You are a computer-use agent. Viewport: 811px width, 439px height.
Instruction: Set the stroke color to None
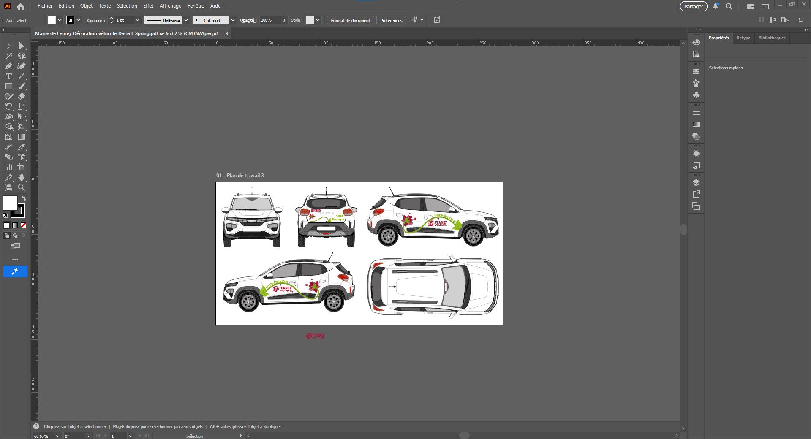click(23, 226)
